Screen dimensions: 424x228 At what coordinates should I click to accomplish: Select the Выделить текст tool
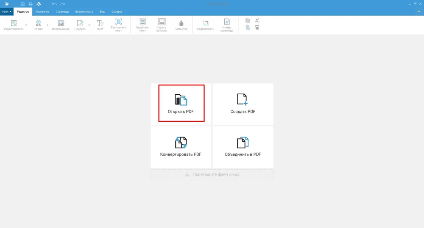pos(142,25)
